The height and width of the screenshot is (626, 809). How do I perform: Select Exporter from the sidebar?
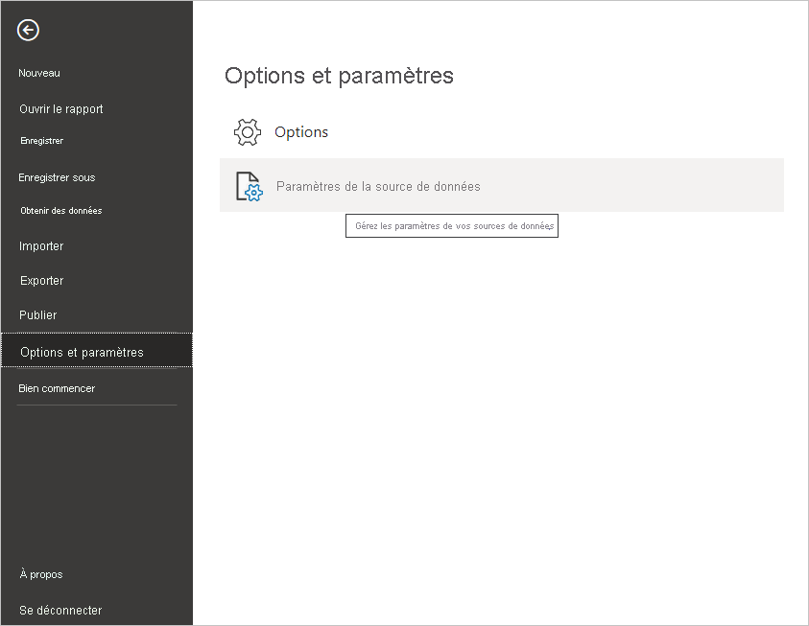pyautogui.click(x=41, y=280)
